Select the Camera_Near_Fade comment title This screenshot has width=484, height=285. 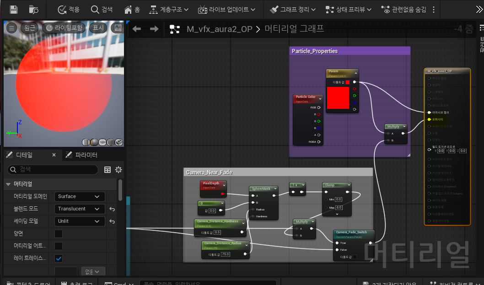(x=209, y=172)
